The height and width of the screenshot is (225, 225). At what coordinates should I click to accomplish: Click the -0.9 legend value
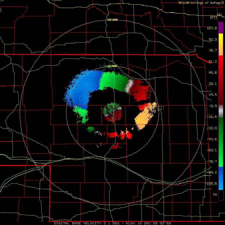pyautogui.click(x=213, y=106)
